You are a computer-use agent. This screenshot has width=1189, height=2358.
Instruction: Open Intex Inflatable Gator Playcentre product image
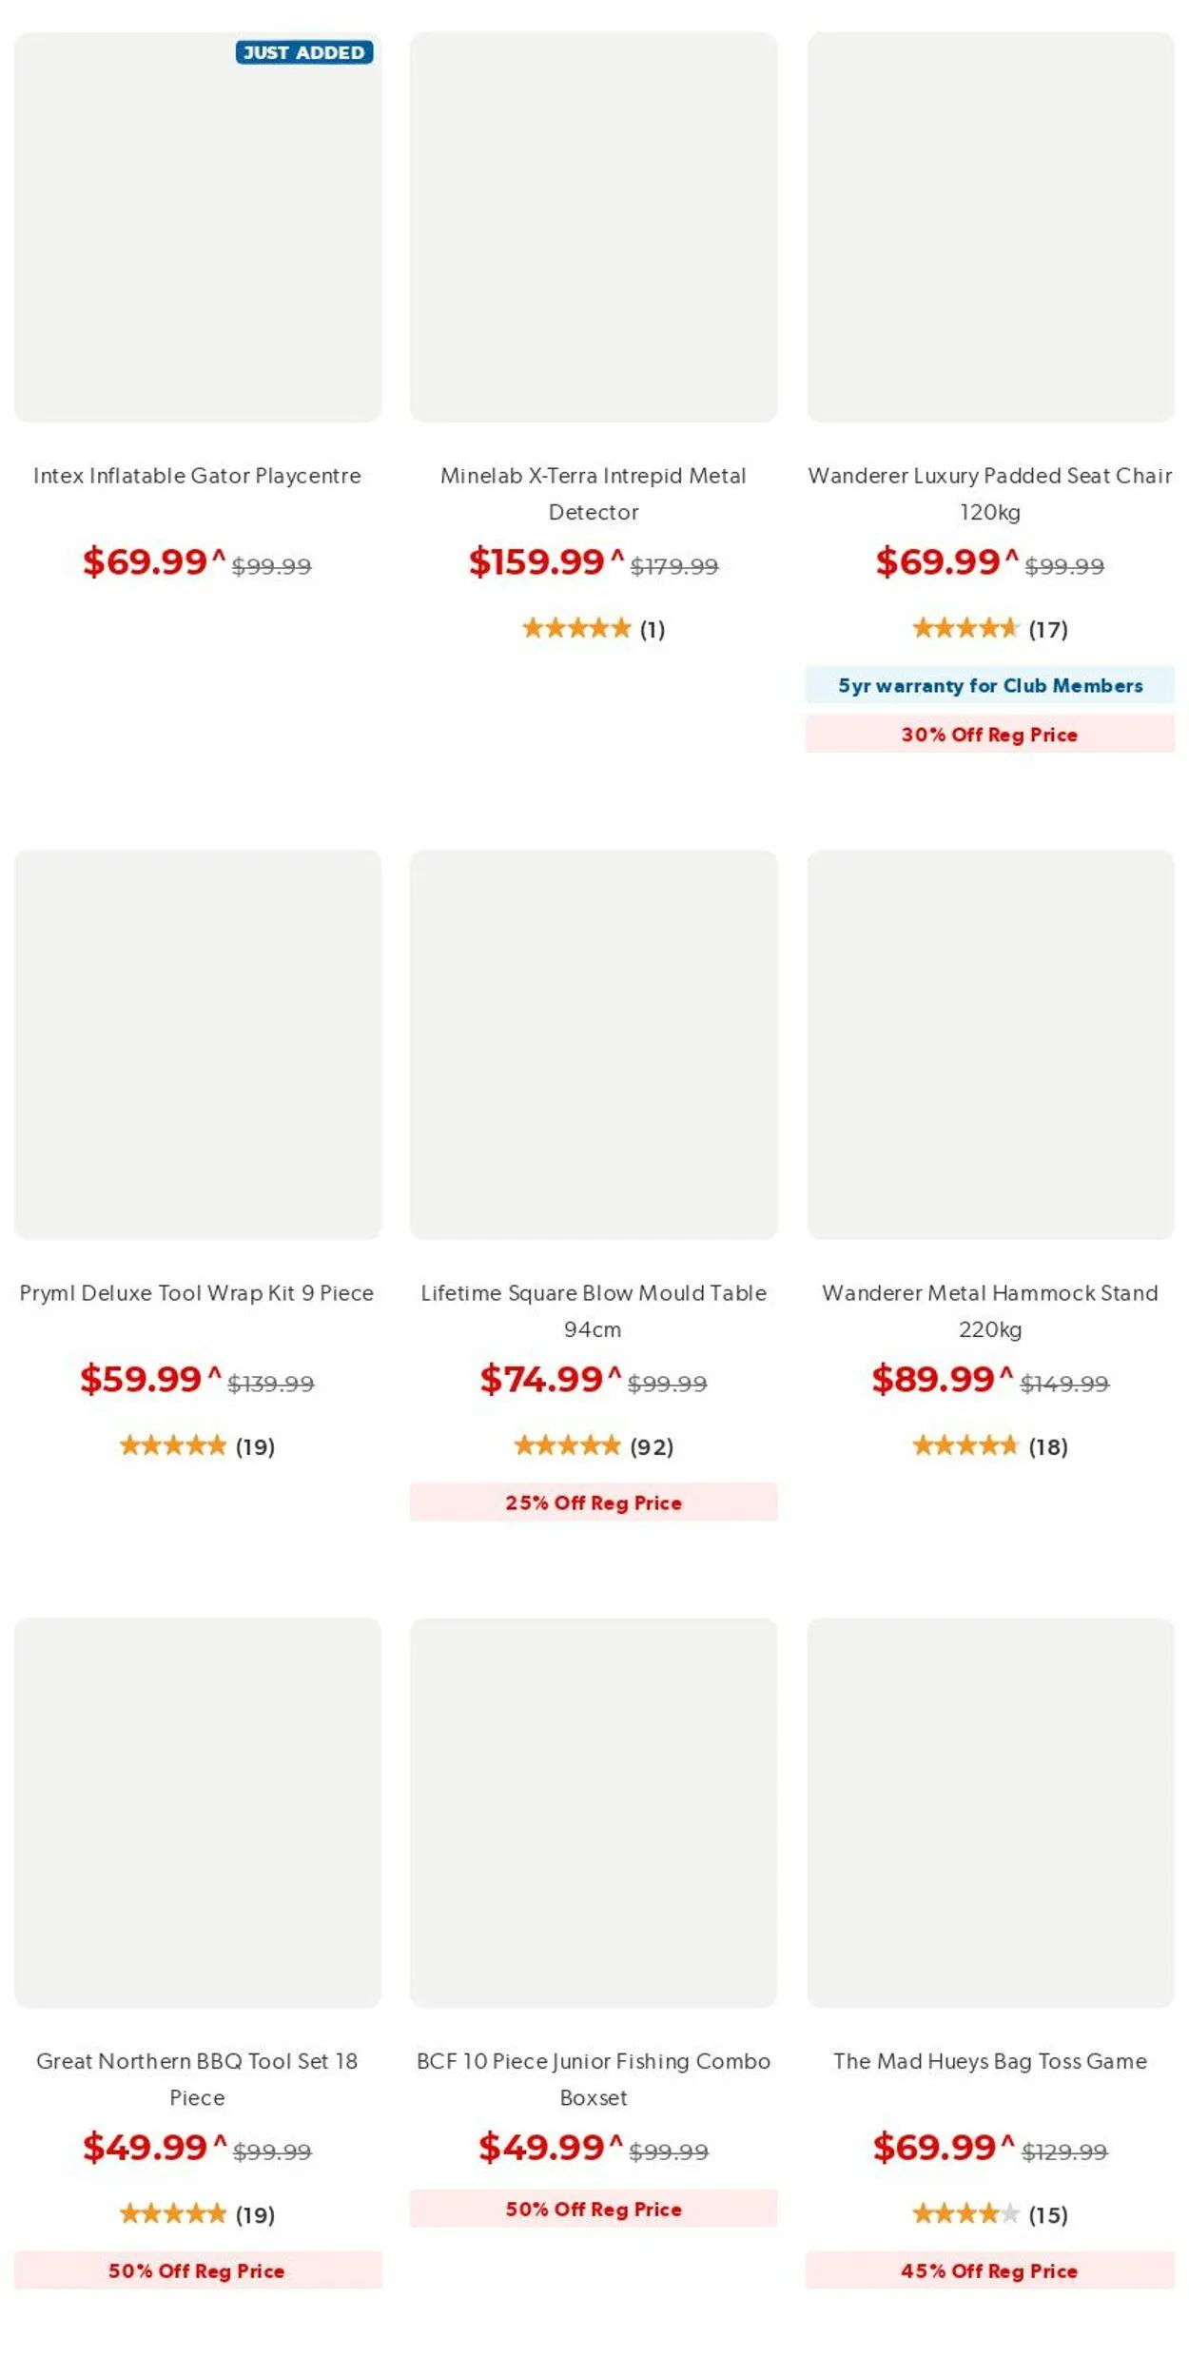pos(198,227)
